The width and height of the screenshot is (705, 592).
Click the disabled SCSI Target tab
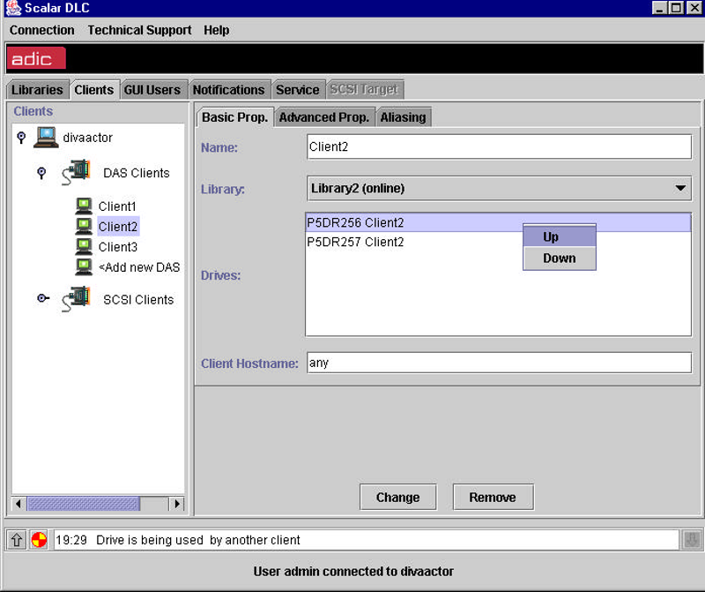pyautogui.click(x=364, y=90)
